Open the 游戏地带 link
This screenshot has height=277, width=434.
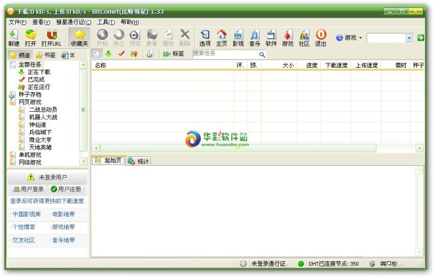coord(64,227)
